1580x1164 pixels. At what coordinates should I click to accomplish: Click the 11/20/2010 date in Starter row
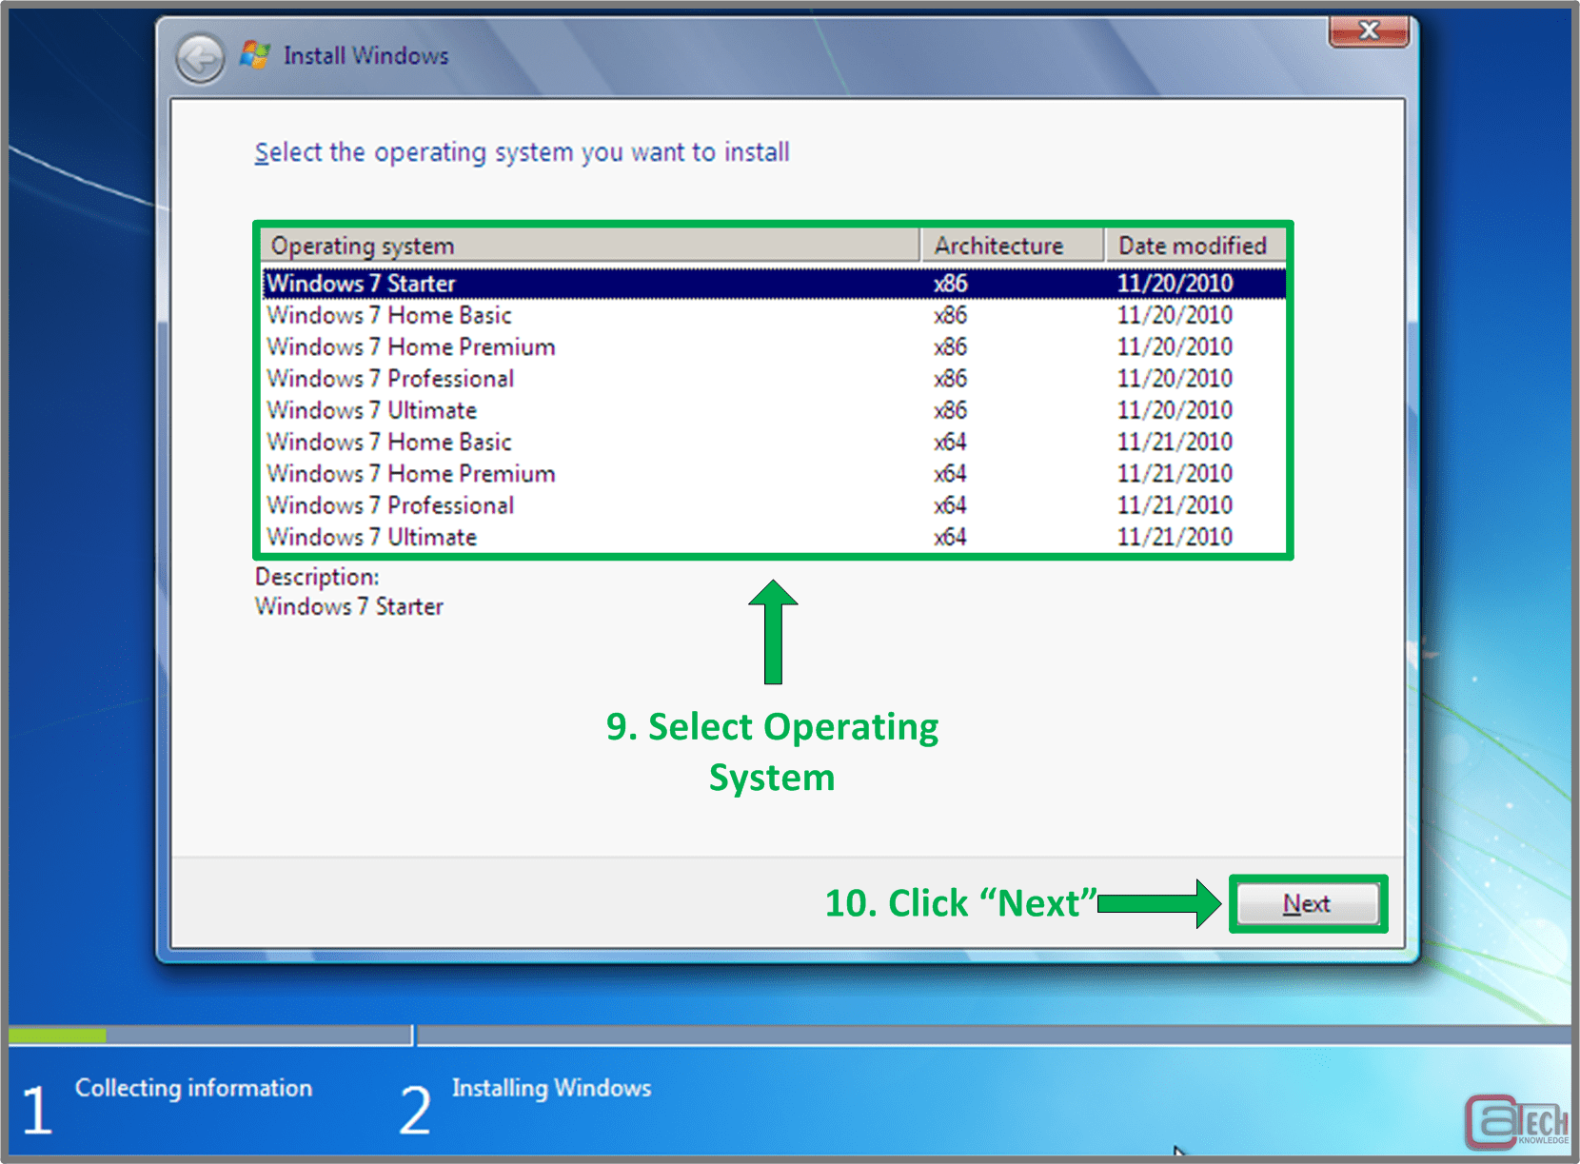[x=1175, y=284]
